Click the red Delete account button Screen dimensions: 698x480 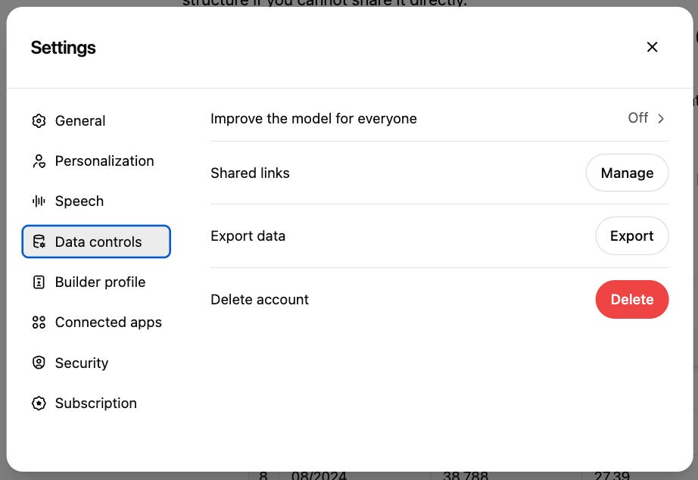[x=631, y=299]
